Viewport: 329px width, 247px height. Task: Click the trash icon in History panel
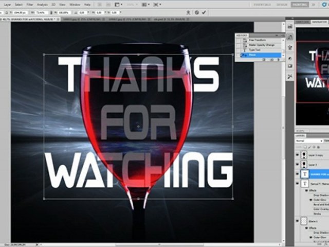click(279, 60)
